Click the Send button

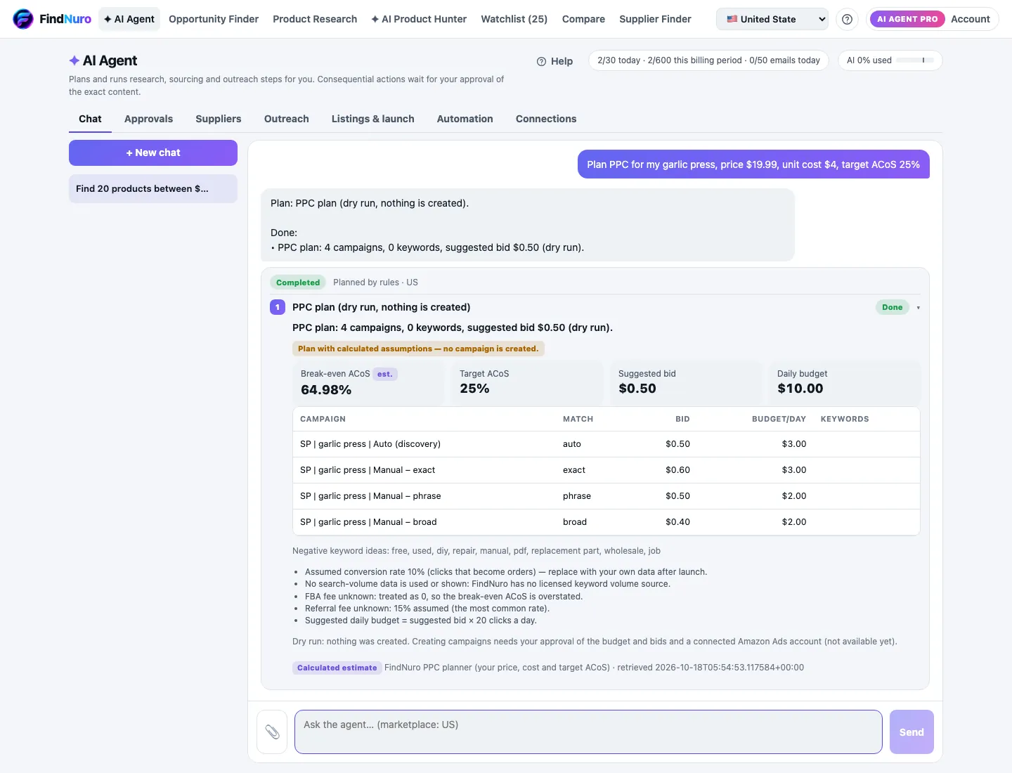912,732
